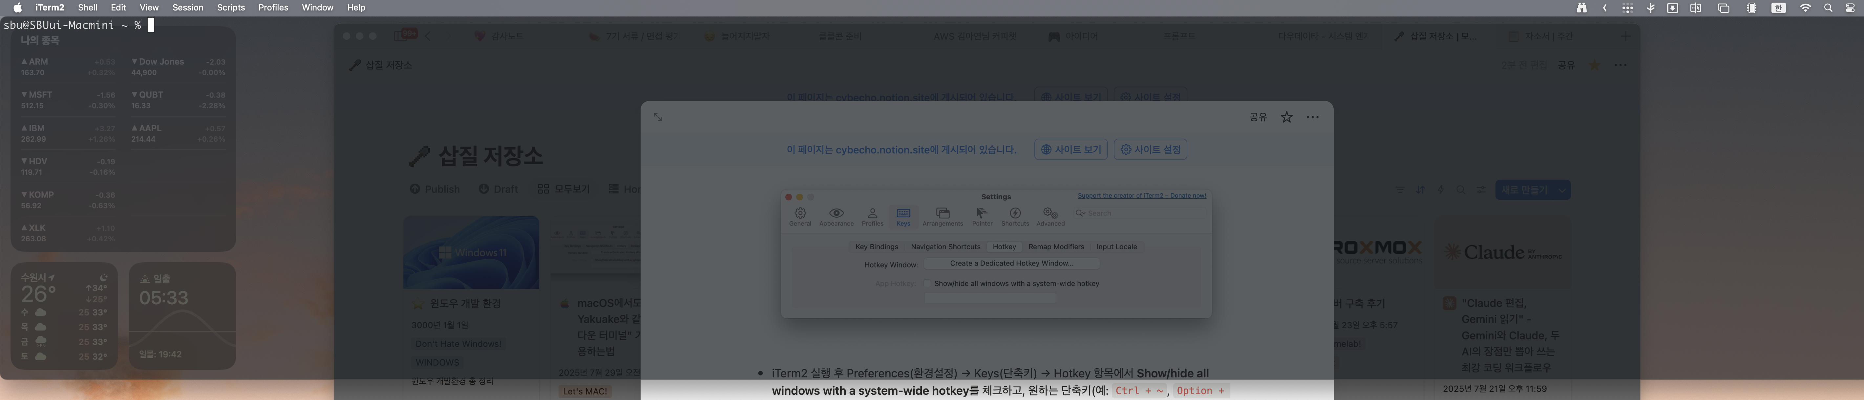Open the Windows 11 card thumbnail

[470, 252]
